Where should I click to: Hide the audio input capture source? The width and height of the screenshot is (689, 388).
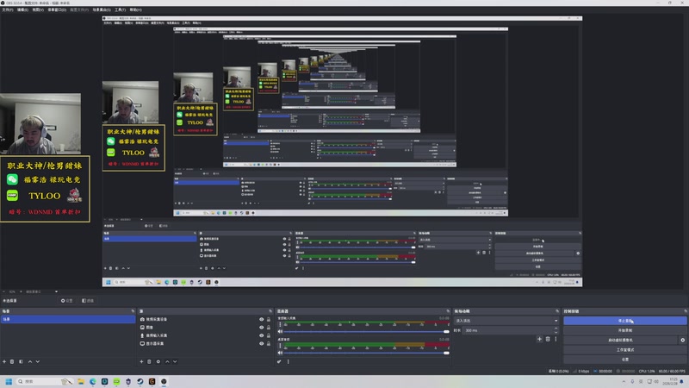[x=262, y=335]
